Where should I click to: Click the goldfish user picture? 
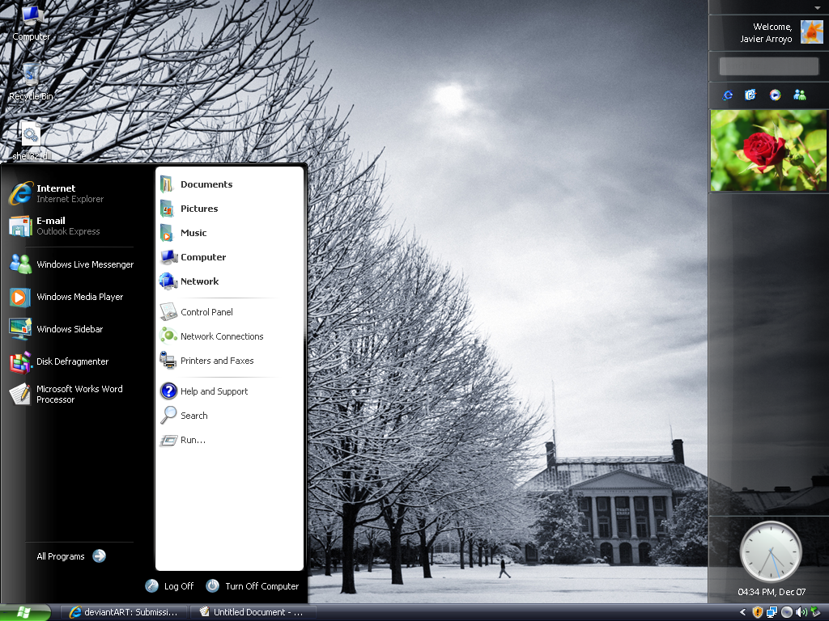click(811, 32)
